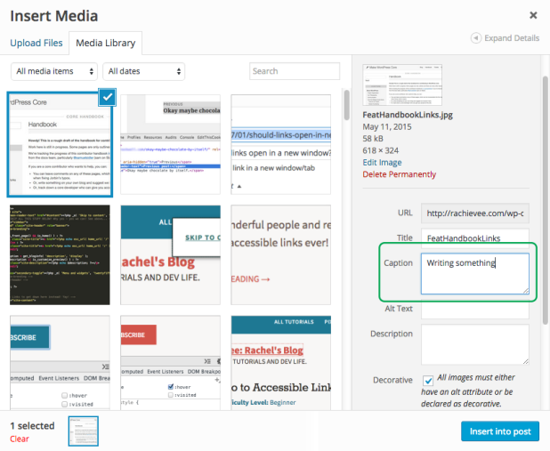Screen dimensions: 550x451
Task: Click the Caption text area
Action: click(x=475, y=274)
